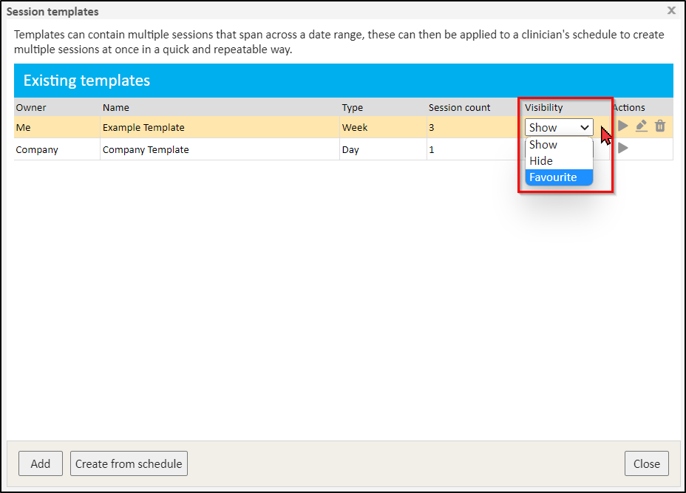Sort by the Owner column header
Viewport: 686px width, 493px height.
[x=31, y=108]
